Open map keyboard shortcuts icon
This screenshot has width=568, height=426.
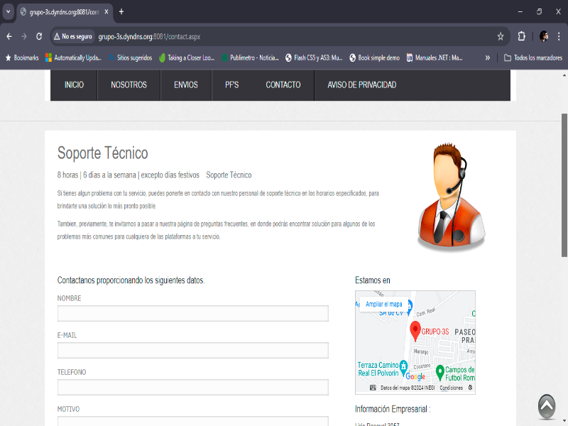tap(373, 388)
